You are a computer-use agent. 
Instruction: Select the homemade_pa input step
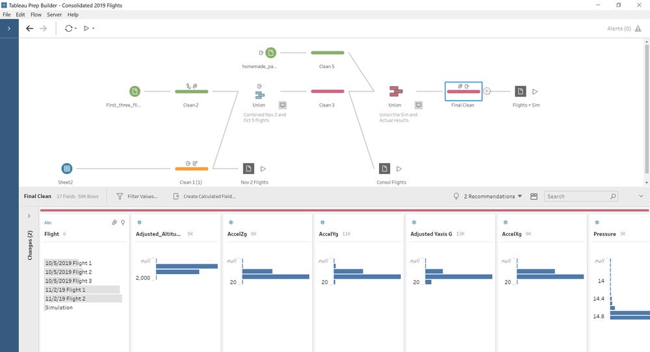[x=270, y=53]
